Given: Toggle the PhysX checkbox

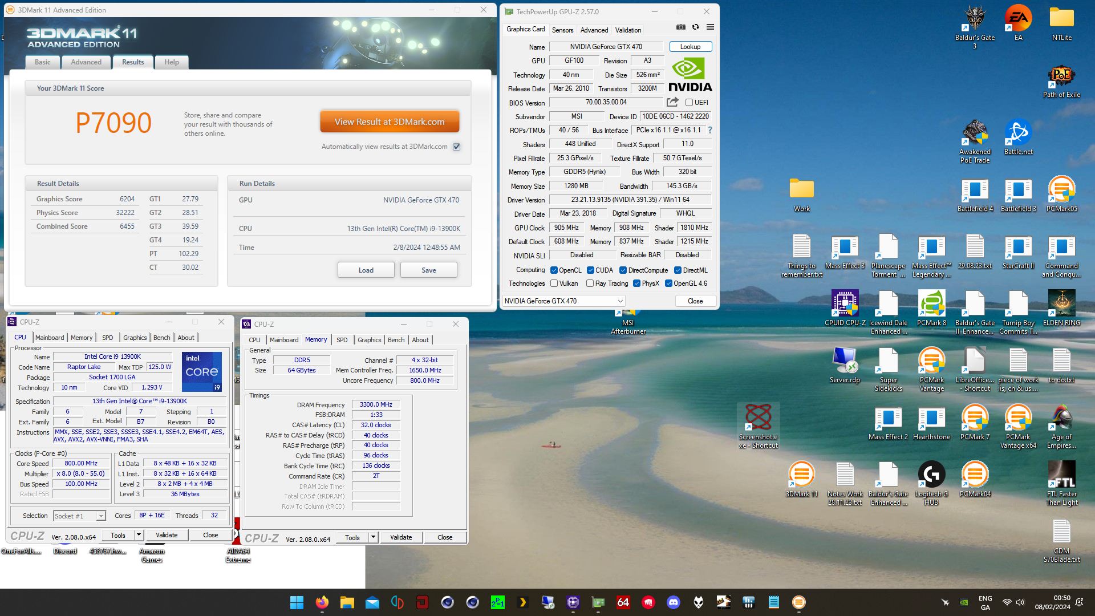Looking at the screenshot, I should point(636,283).
